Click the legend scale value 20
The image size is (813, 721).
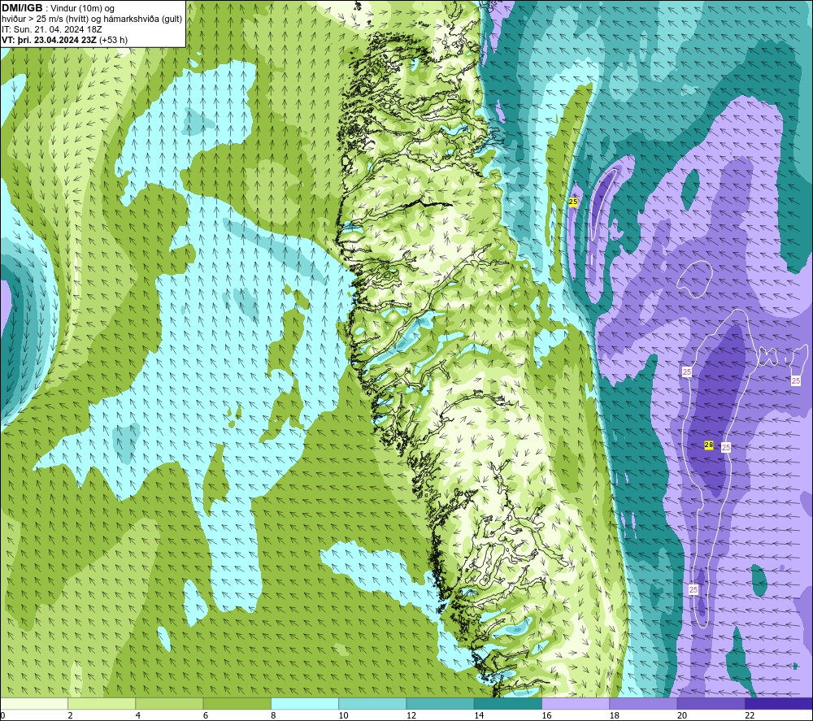tap(682, 715)
